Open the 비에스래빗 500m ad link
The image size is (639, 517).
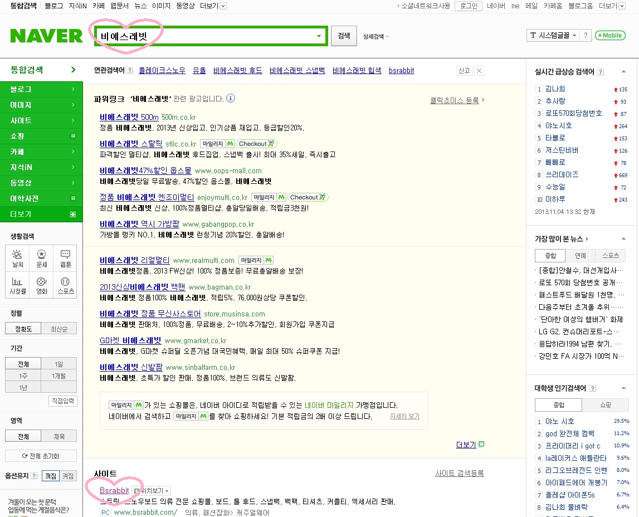(x=129, y=117)
